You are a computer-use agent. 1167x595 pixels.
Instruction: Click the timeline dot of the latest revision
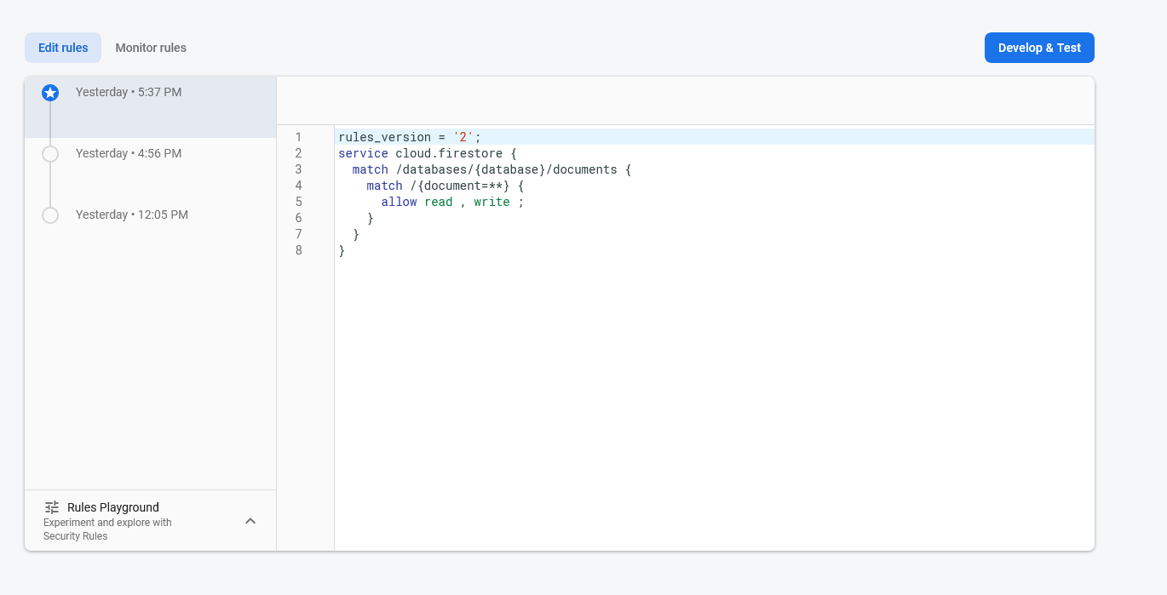(x=50, y=92)
